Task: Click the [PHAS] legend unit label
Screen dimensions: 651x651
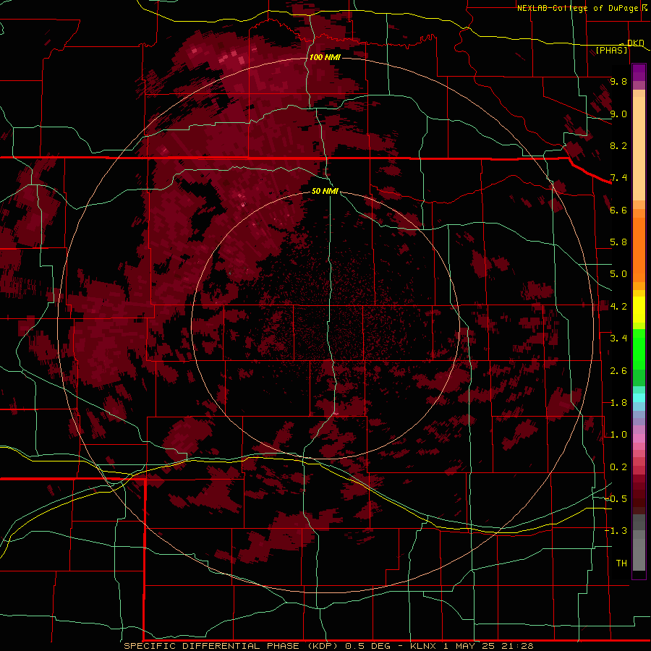Action: click(611, 51)
